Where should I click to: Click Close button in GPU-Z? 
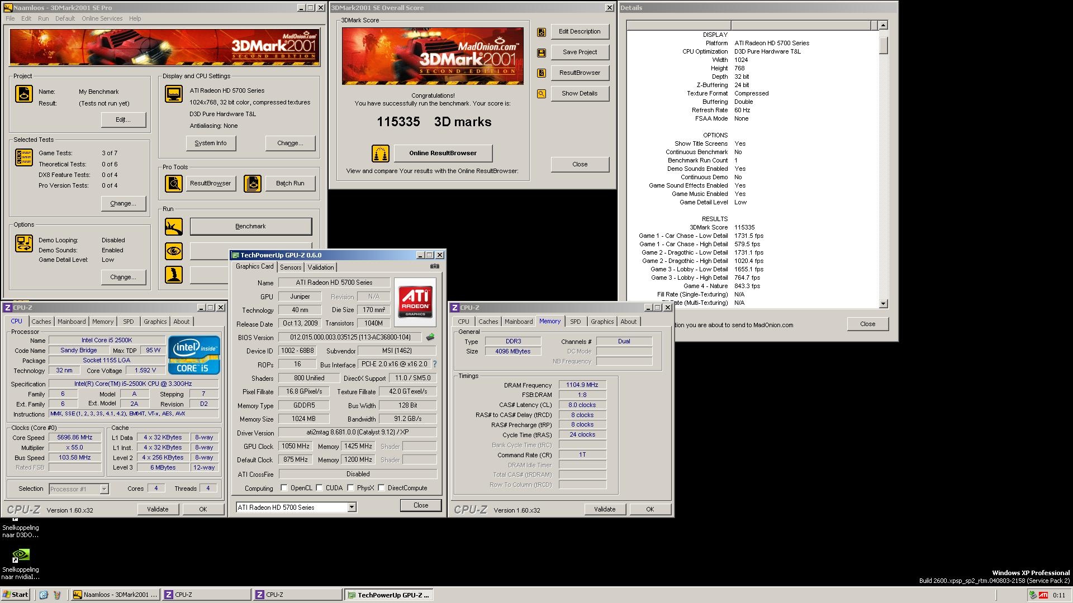tap(421, 505)
